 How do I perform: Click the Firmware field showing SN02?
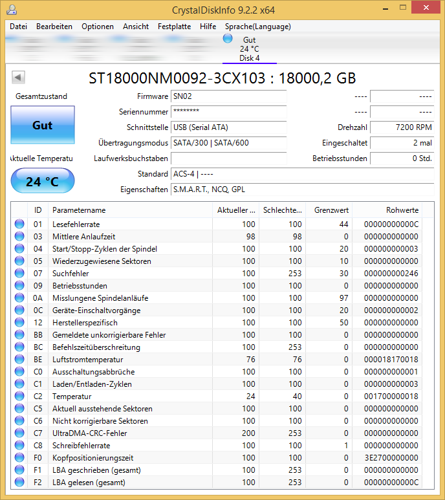pos(228,96)
